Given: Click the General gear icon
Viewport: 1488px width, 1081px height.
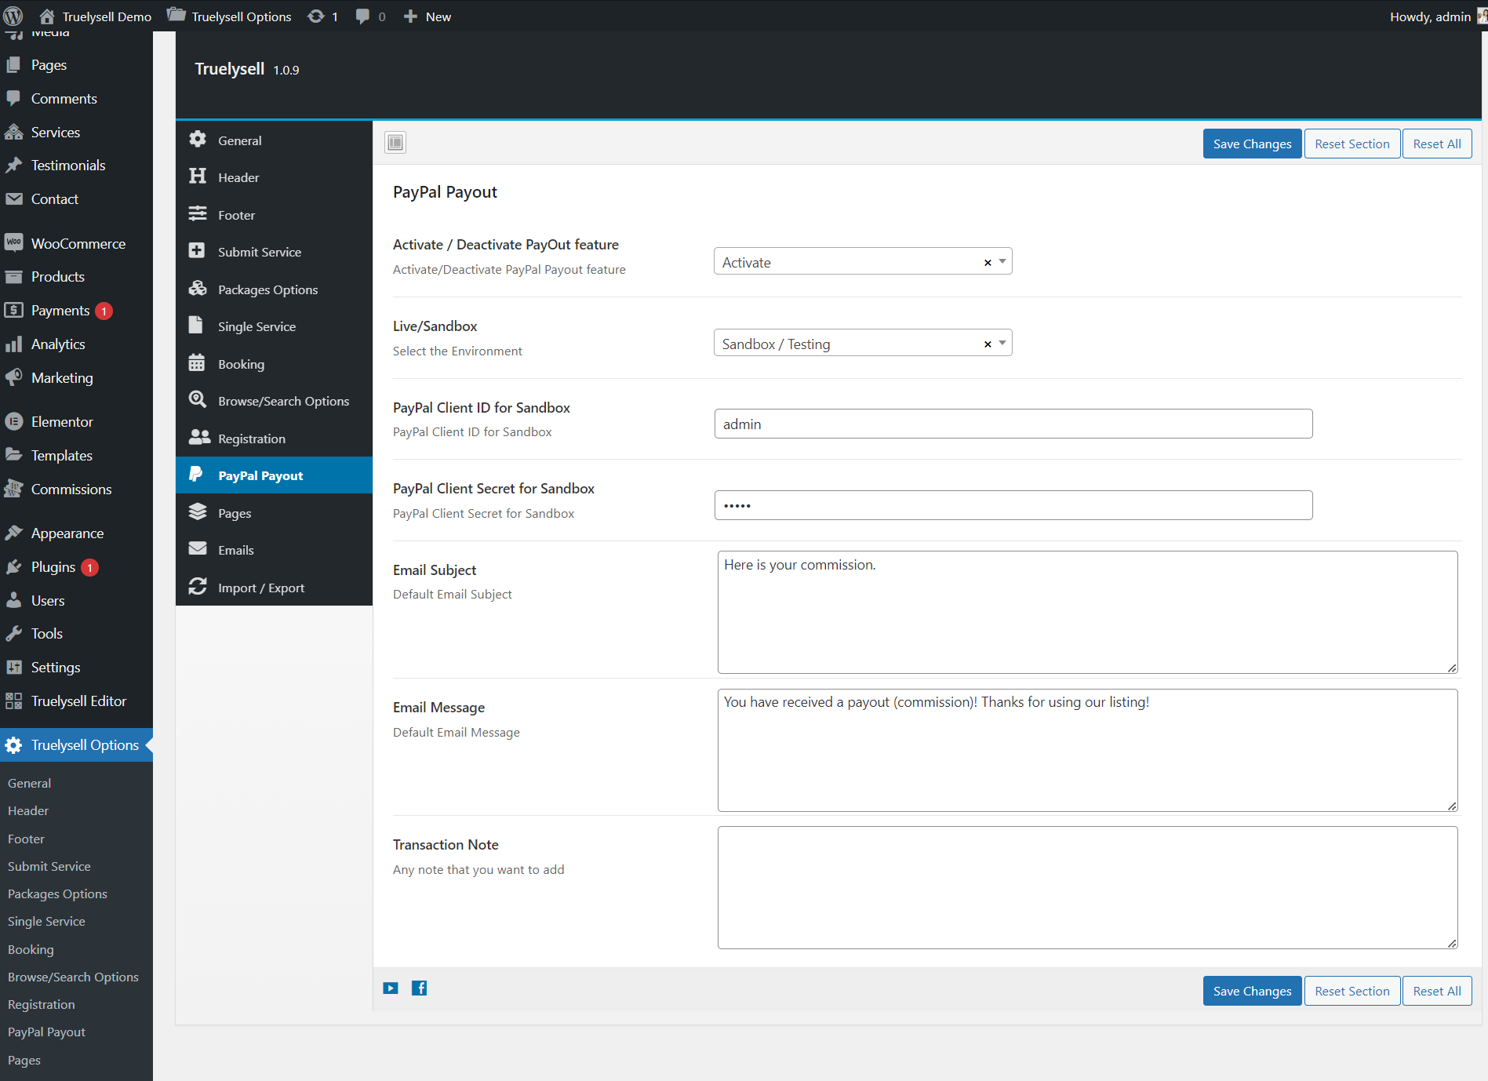Looking at the screenshot, I should click(x=198, y=140).
